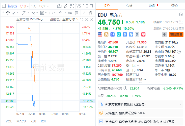The image size is (185, 126).
Task: Select the MACD indicator
Action: pos(21,121)
